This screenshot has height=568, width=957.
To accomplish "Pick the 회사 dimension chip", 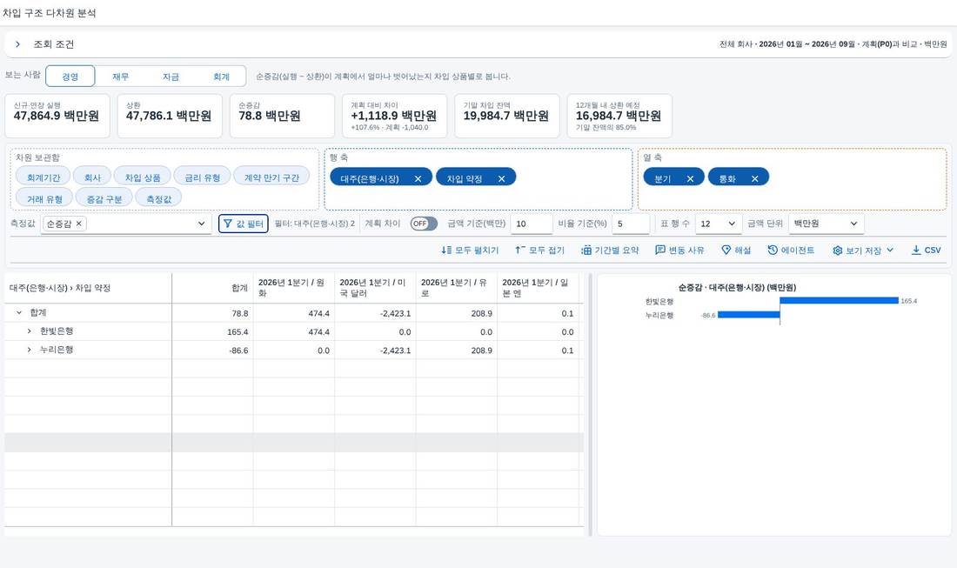I will click(x=92, y=177).
